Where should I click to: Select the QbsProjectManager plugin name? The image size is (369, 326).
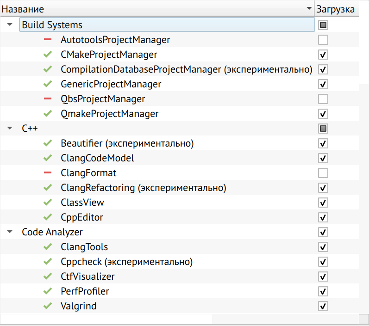(103, 99)
